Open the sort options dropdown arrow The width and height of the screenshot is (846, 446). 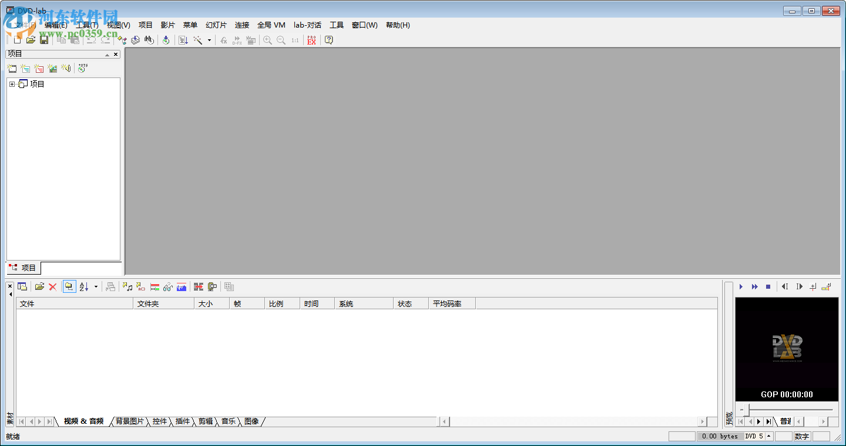96,287
